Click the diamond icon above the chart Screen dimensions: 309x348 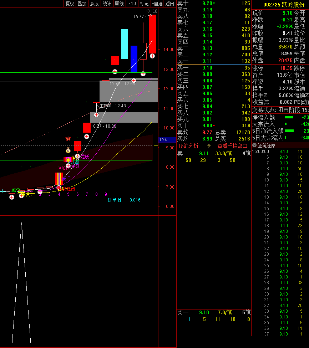click(x=148, y=11)
